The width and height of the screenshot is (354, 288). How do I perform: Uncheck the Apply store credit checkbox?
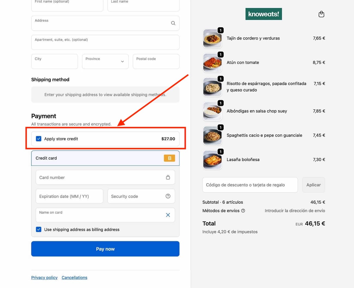(39, 139)
